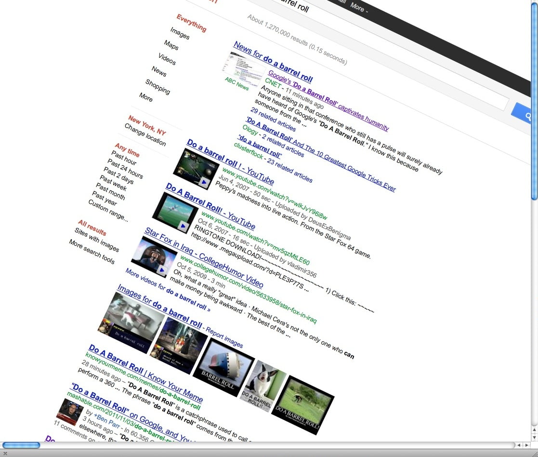538x457 pixels.
Task: Select the Images search category
Action: [x=180, y=33]
